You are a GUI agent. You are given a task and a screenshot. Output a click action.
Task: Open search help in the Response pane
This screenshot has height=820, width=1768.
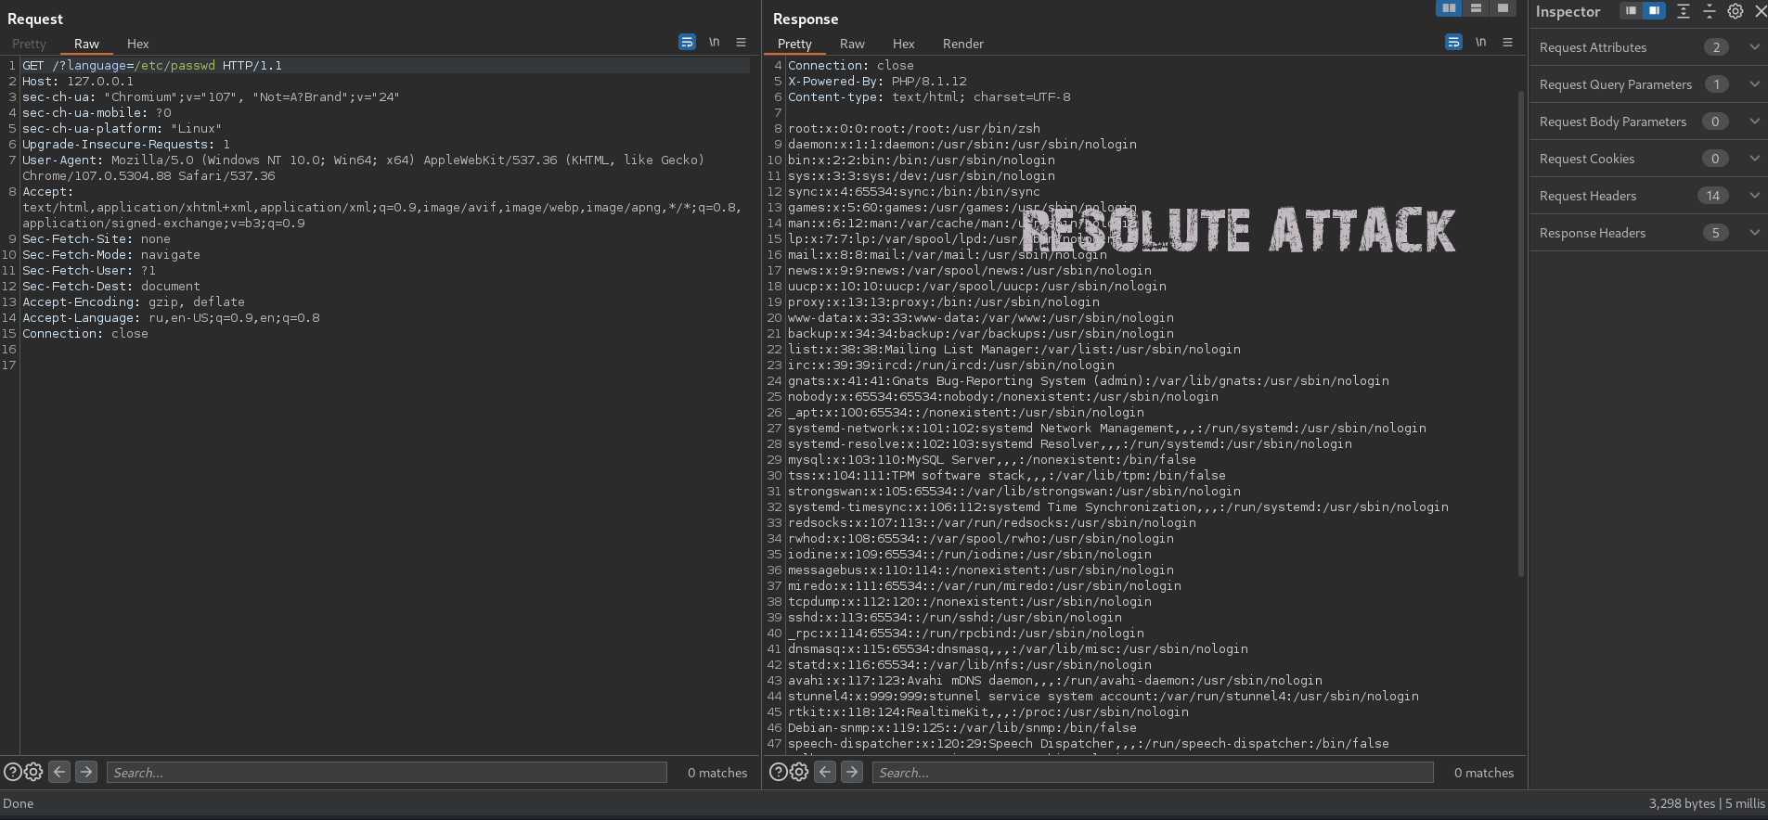778,772
